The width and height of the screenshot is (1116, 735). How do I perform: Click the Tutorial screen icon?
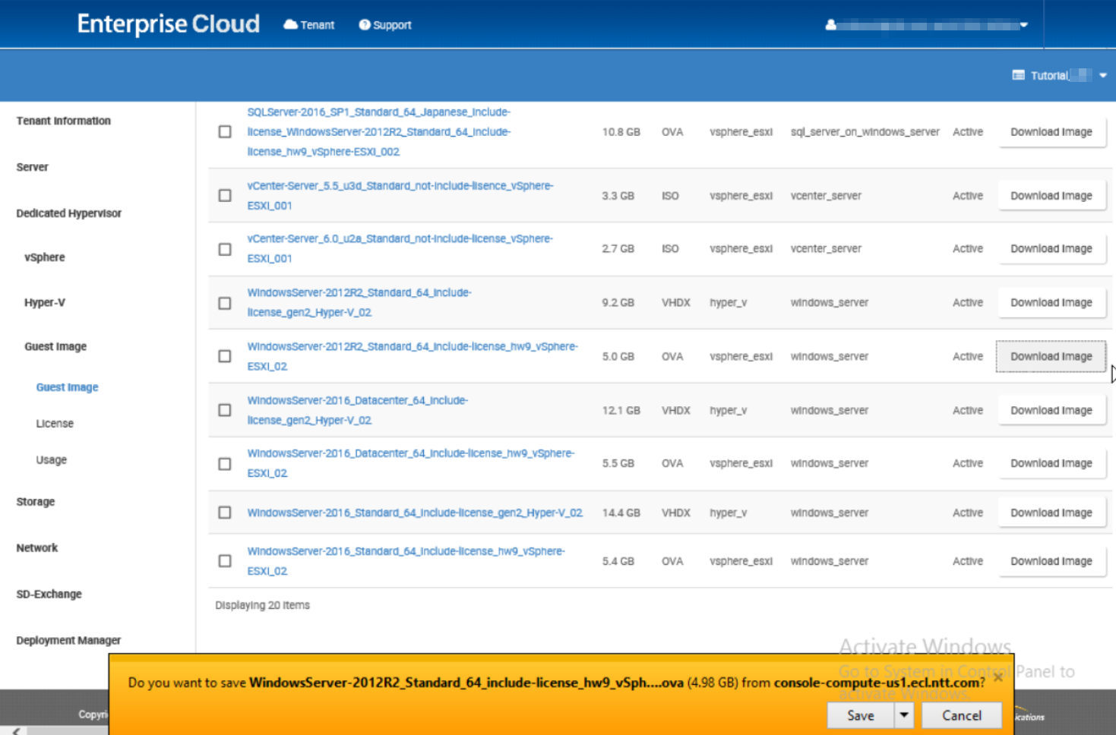pos(1018,75)
